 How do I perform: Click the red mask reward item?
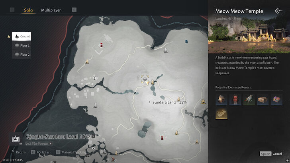tap(235, 99)
